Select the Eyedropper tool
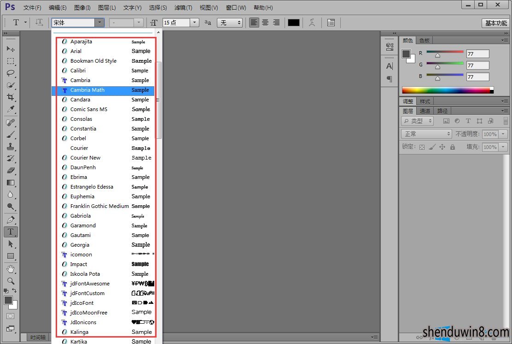The width and height of the screenshot is (512, 344). [10, 109]
